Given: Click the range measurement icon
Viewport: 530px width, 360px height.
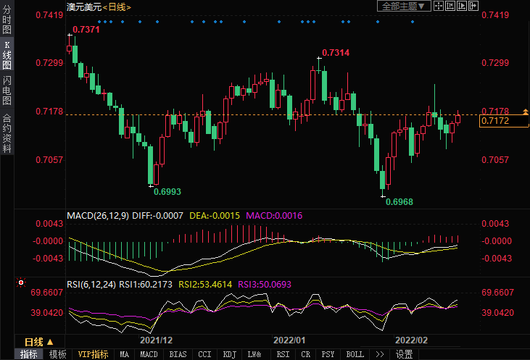Looking at the screenshot, I should tap(450, 6).
